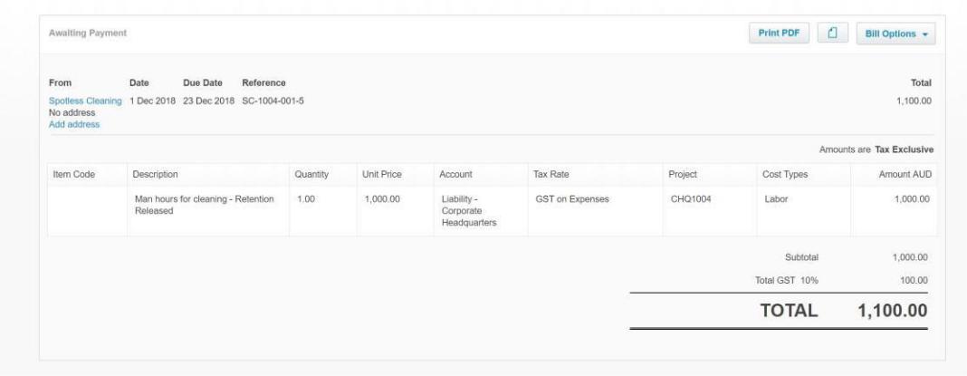Click the Cost Types column header
Viewport: 967px width, 376px height.
tap(786, 173)
